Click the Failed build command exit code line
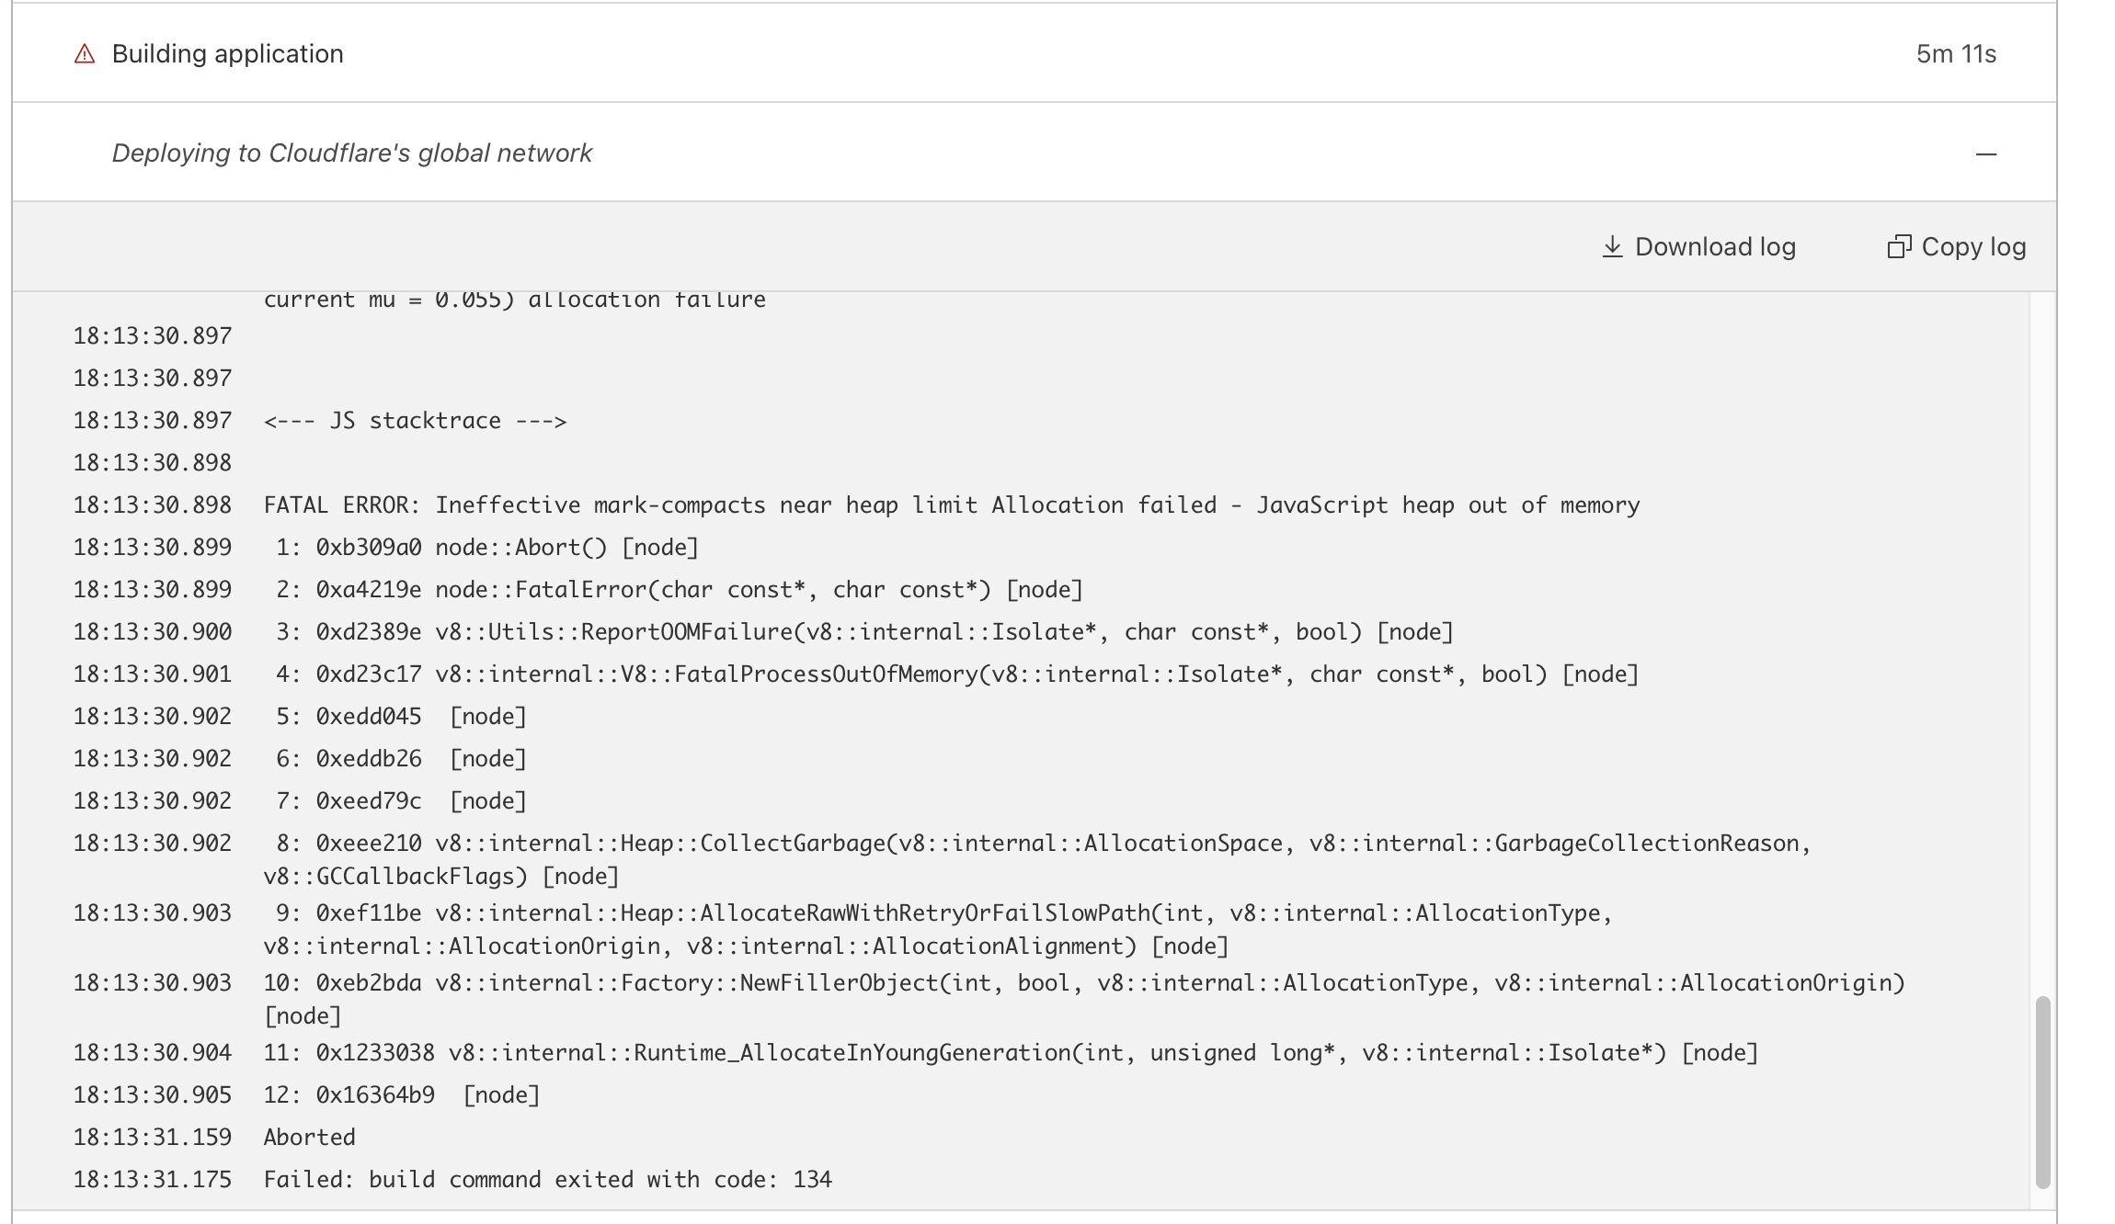2115x1224 pixels. [547, 1179]
